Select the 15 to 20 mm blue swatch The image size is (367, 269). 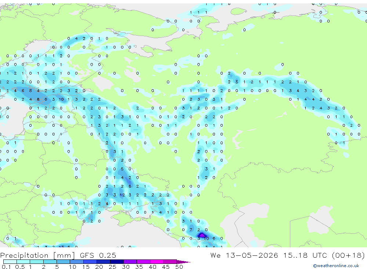pyautogui.click(x=90, y=262)
